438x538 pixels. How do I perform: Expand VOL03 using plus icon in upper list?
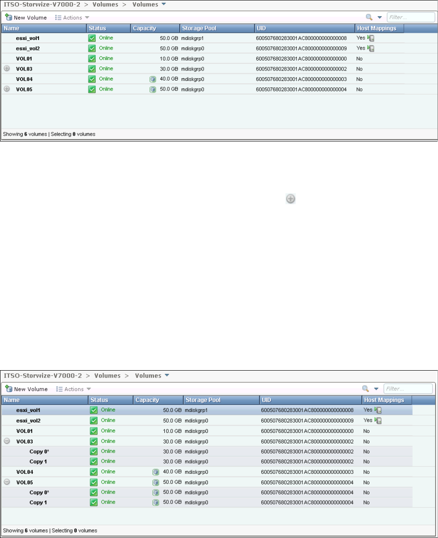(x=7, y=69)
